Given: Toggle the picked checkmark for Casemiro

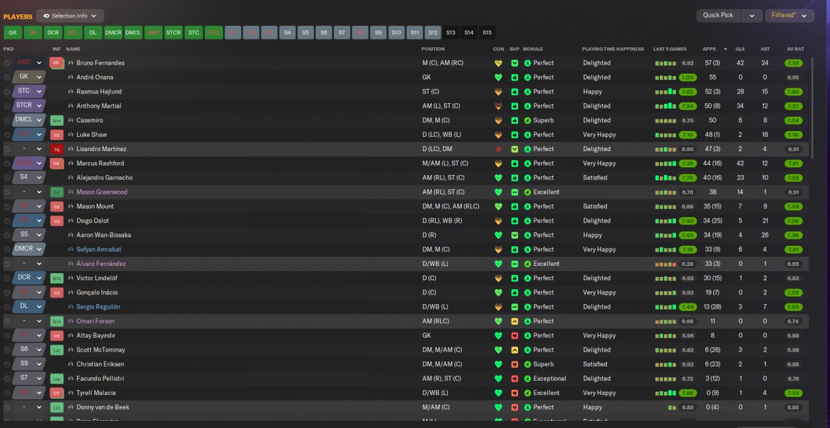Looking at the screenshot, I should click(x=7, y=120).
